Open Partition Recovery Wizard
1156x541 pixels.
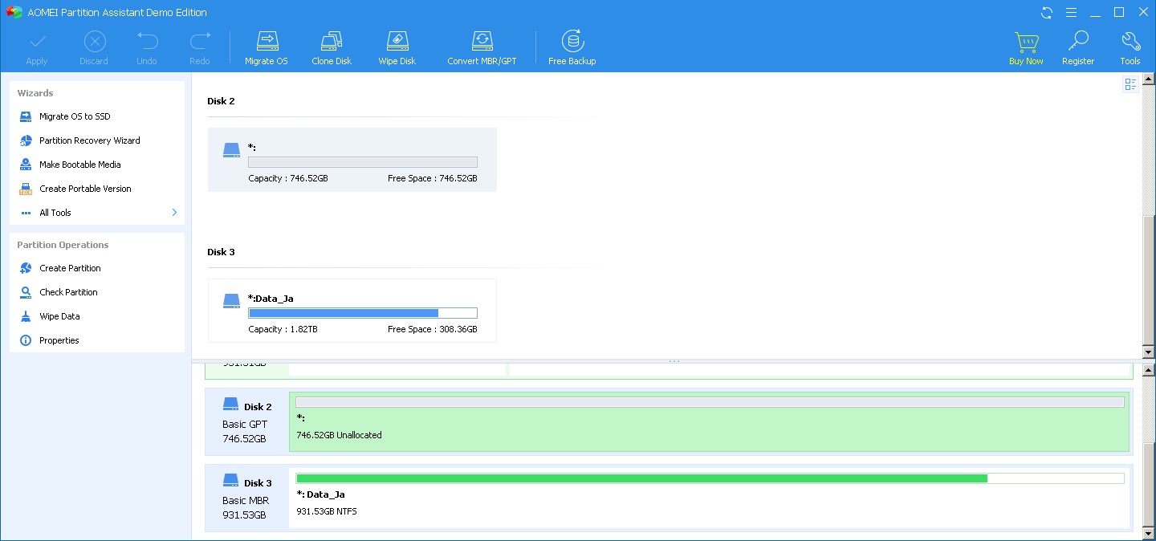pos(89,140)
